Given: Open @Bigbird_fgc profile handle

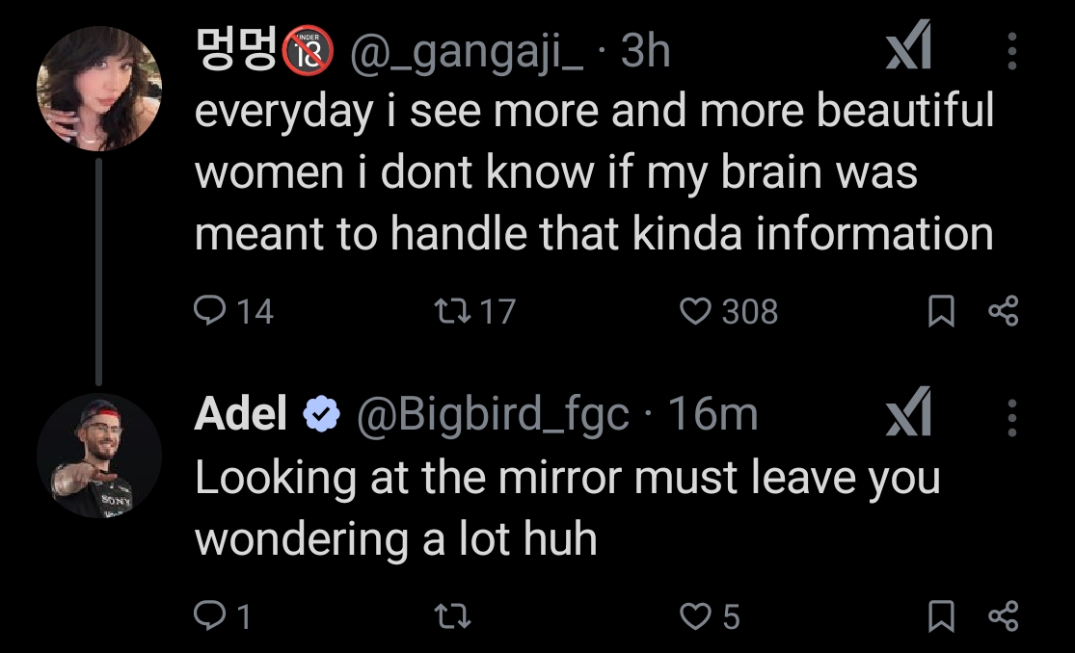Looking at the screenshot, I should tap(493, 415).
